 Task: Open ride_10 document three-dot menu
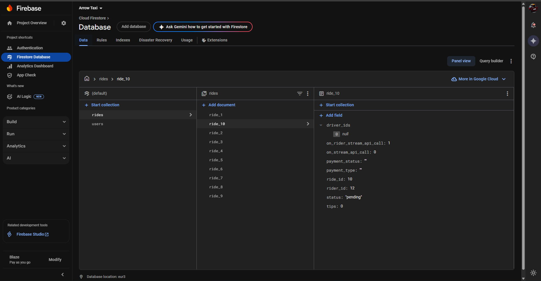(x=507, y=94)
